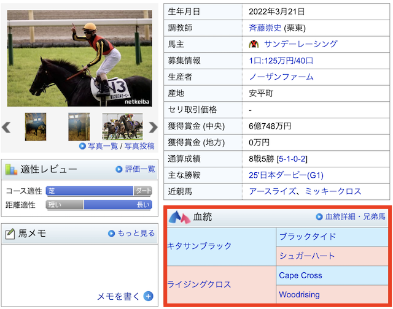Click the 血統 horse logo icon

[x=178, y=217]
